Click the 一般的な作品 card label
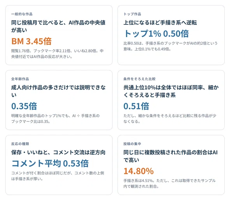Image resolution: width=231 pixels, height=203 pixels. (22, 14)
